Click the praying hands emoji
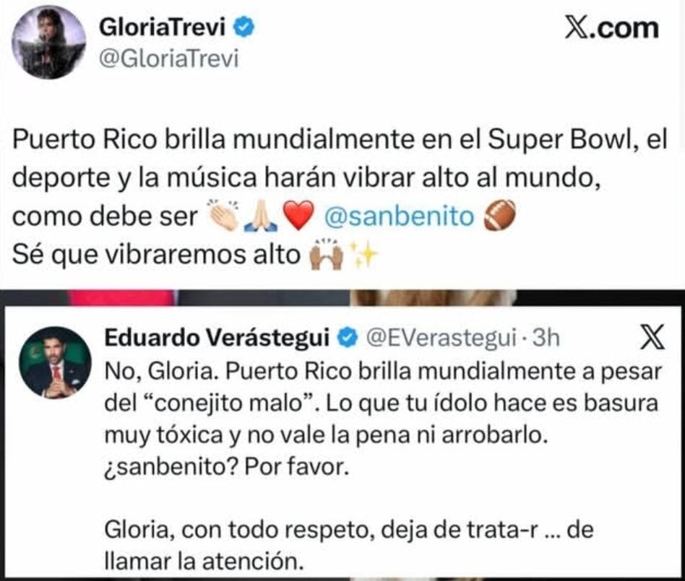The height and width of the screenshot is (581, 685). tap(262, 216)
